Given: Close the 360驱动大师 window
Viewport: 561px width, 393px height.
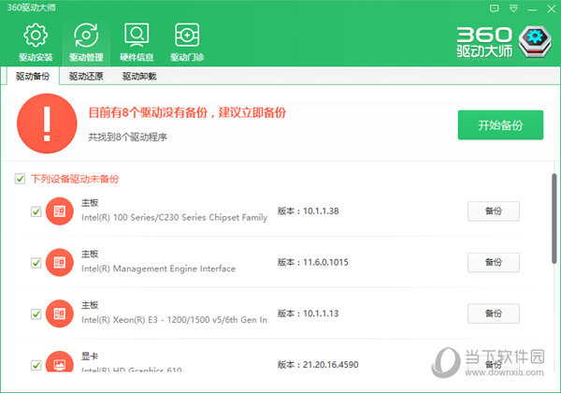Looking at the screenshot, I should [x=552, y=9].
